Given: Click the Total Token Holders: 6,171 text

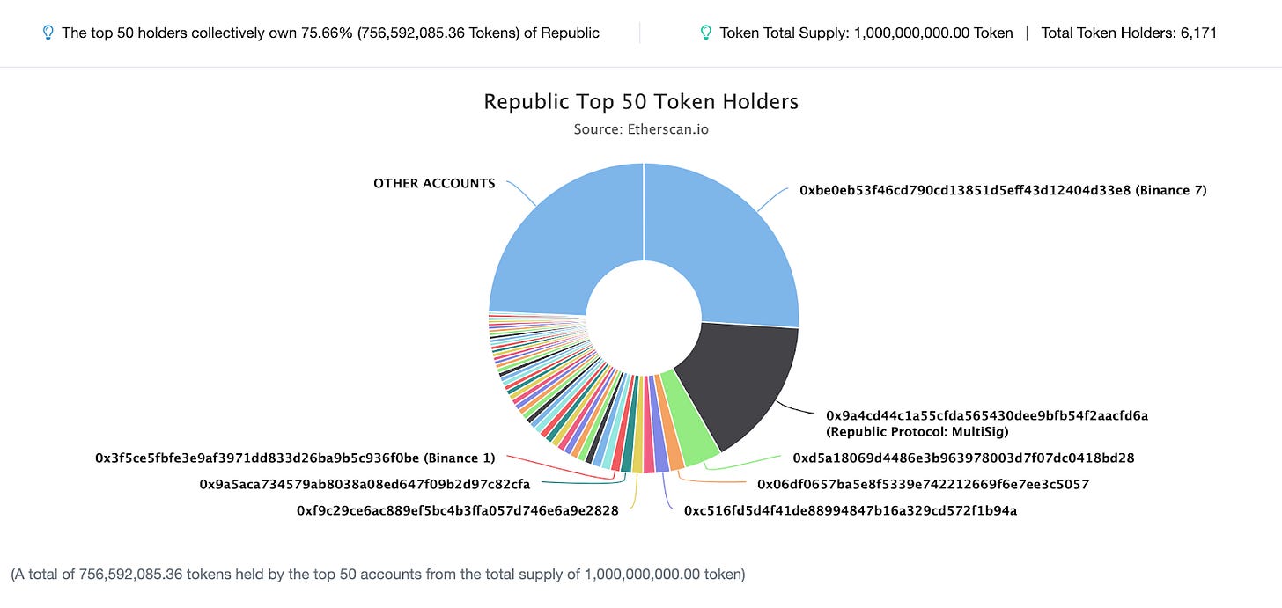Looking at the screenshot, I should tap(1130, 33).
